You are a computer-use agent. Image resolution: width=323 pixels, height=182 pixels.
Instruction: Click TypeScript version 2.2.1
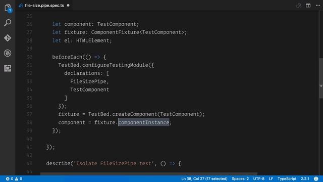[305, 178]
